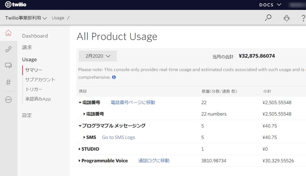Viewport: 306px width, 176px height.
Task: Open the debugger bug icon
Action: pyautogui.click(x=286, y=18)
